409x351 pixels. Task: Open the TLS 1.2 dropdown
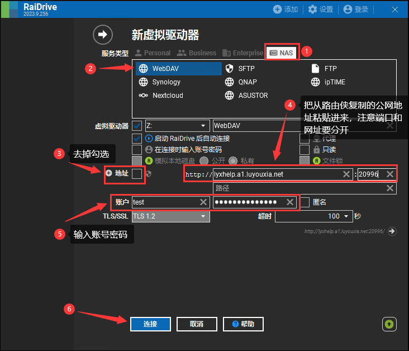pos(171,216)
